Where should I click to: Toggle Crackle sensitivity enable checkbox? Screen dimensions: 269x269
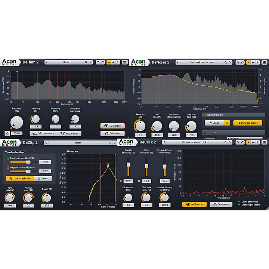coord(121,181)
